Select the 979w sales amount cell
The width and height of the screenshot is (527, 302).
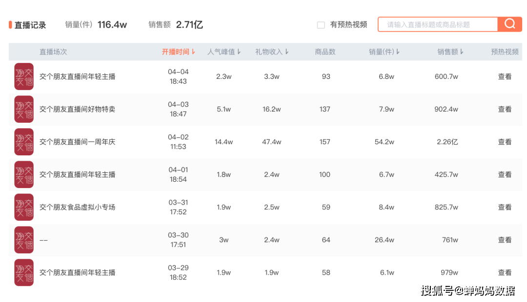(449, 272)
